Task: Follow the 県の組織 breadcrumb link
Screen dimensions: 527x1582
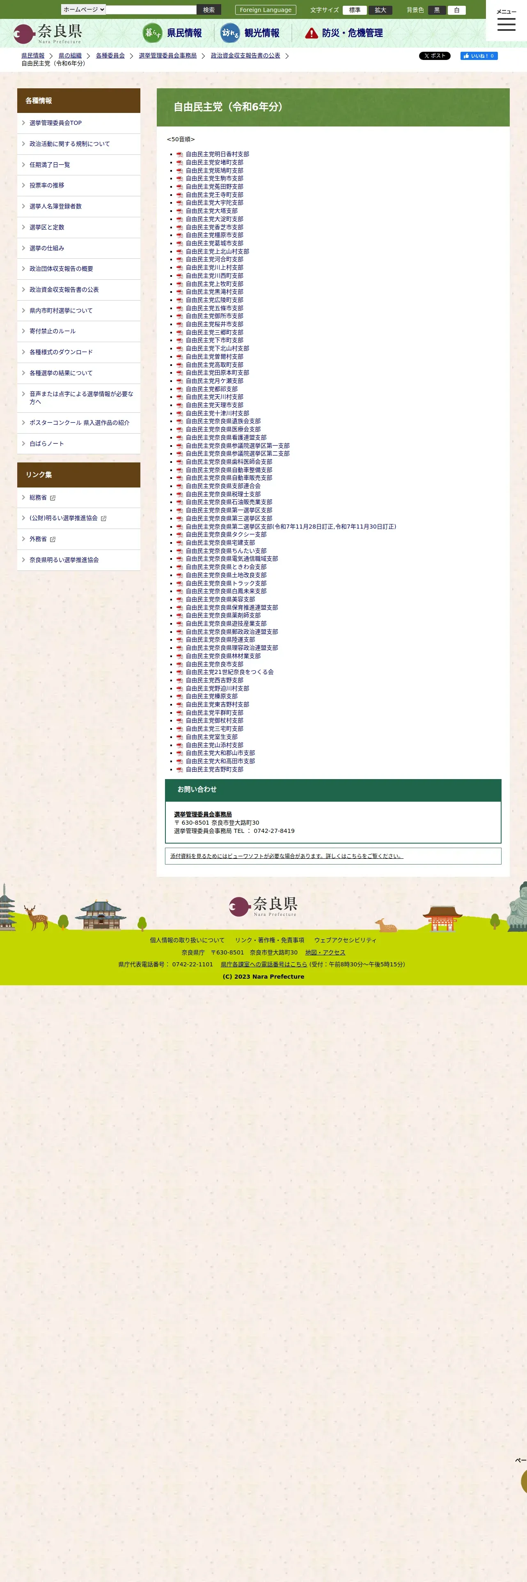Action: (70, 56)
